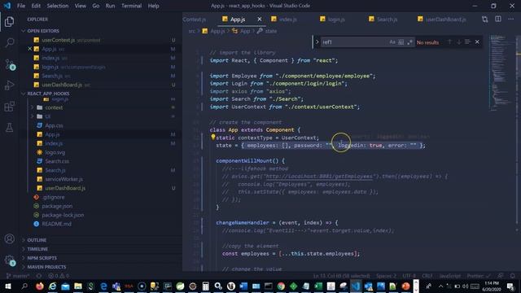Click the Spaces: 2 indentation status item

(386, 276)
